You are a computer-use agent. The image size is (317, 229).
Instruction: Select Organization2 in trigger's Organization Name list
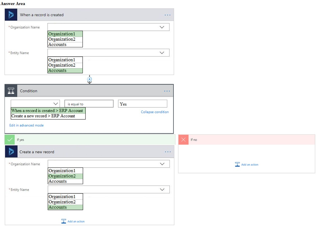click(x=65, y=39)
